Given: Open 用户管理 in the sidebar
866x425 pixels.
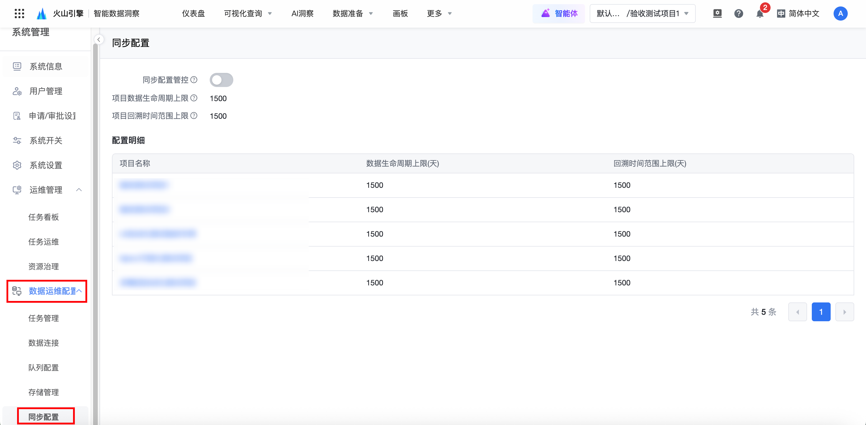Looking at the screenshot, I should [46, 91].
